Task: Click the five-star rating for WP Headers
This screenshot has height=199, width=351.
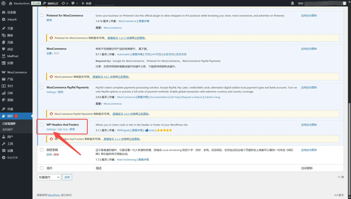Action: point(164,130)
